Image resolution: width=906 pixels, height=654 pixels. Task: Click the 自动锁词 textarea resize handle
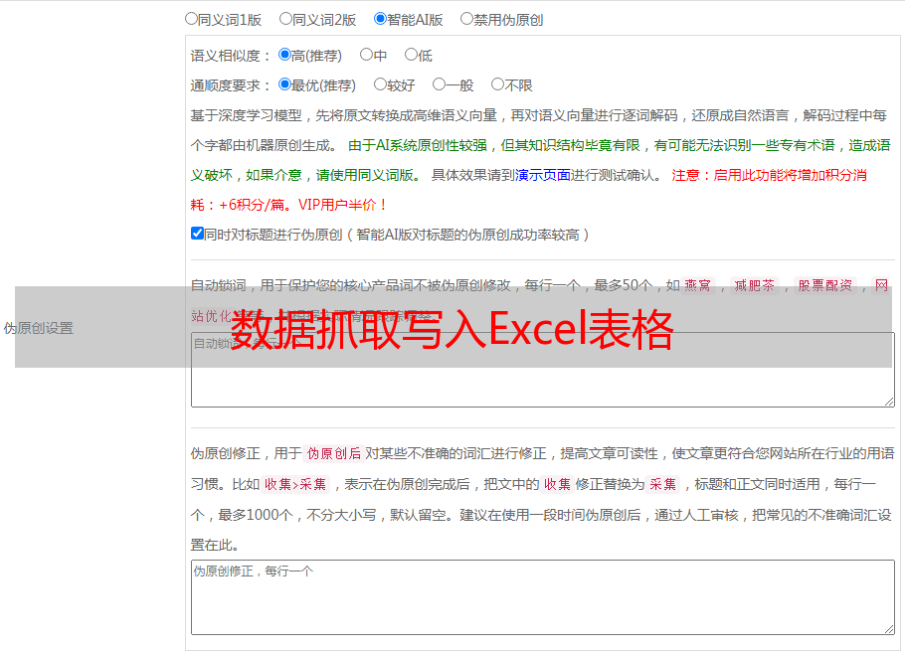click(x=889, y=402)
